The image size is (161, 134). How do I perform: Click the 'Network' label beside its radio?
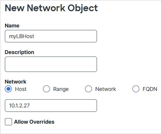click(106, 89)
